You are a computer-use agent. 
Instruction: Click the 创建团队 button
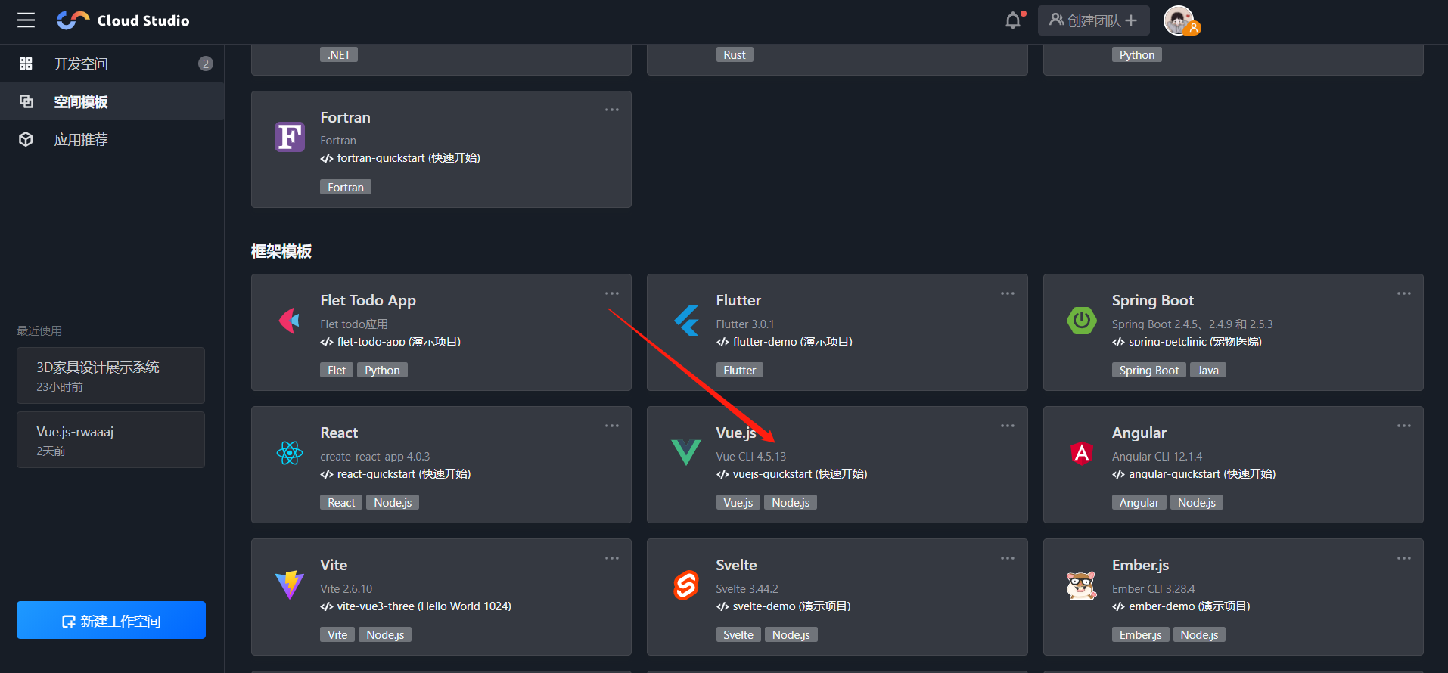point(1093,20)
